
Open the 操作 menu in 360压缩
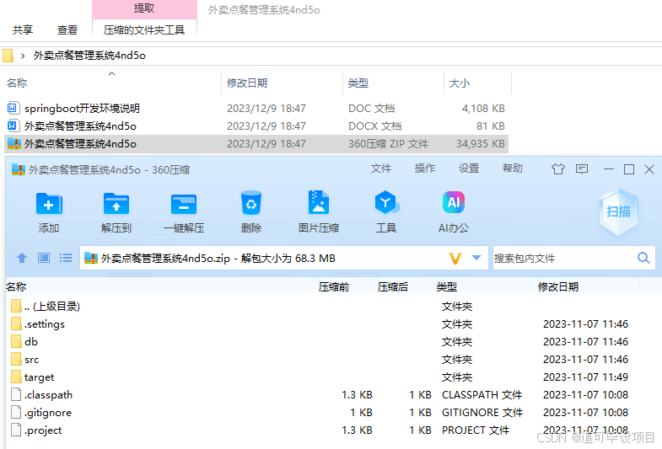tap(425, 168)
